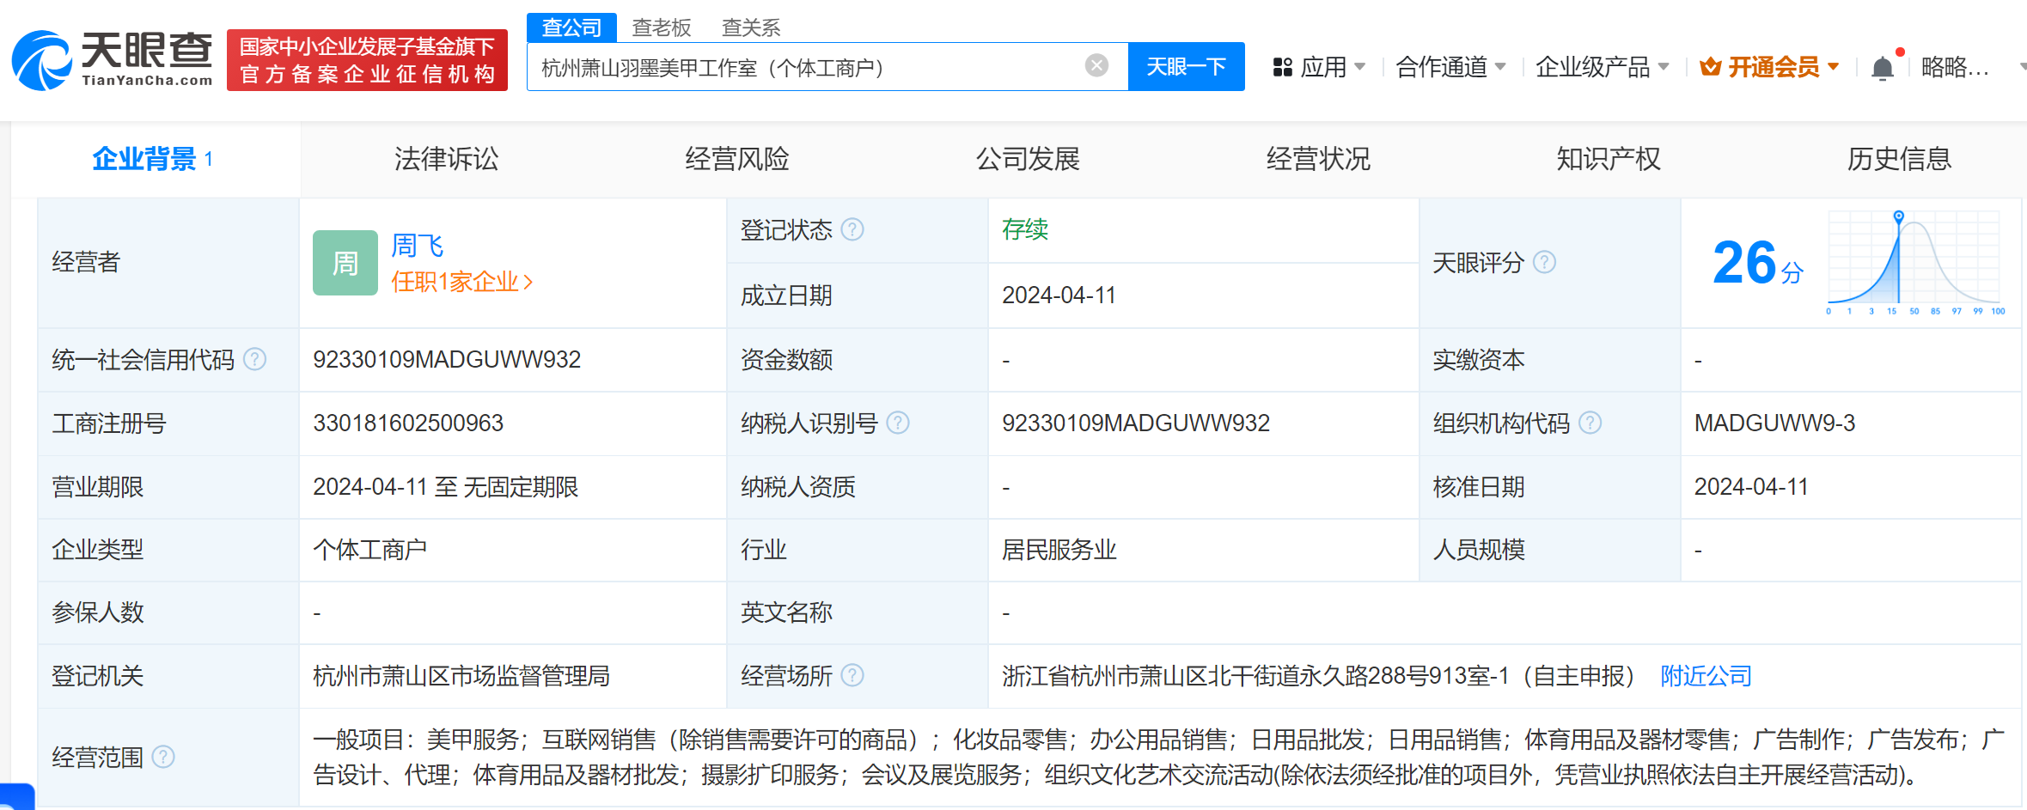The height and width of the screenshot is (810, 2027).
Task: Click the 周 avatar thumbnail
Action: 345,263
